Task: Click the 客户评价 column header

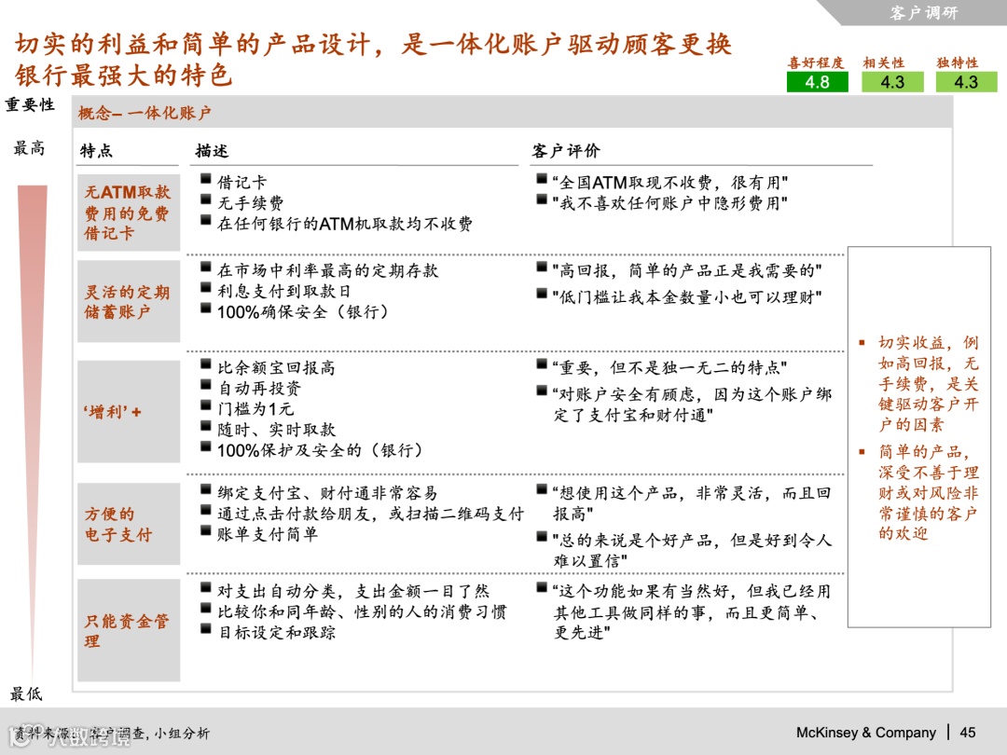Action: [x=566, y=151]
